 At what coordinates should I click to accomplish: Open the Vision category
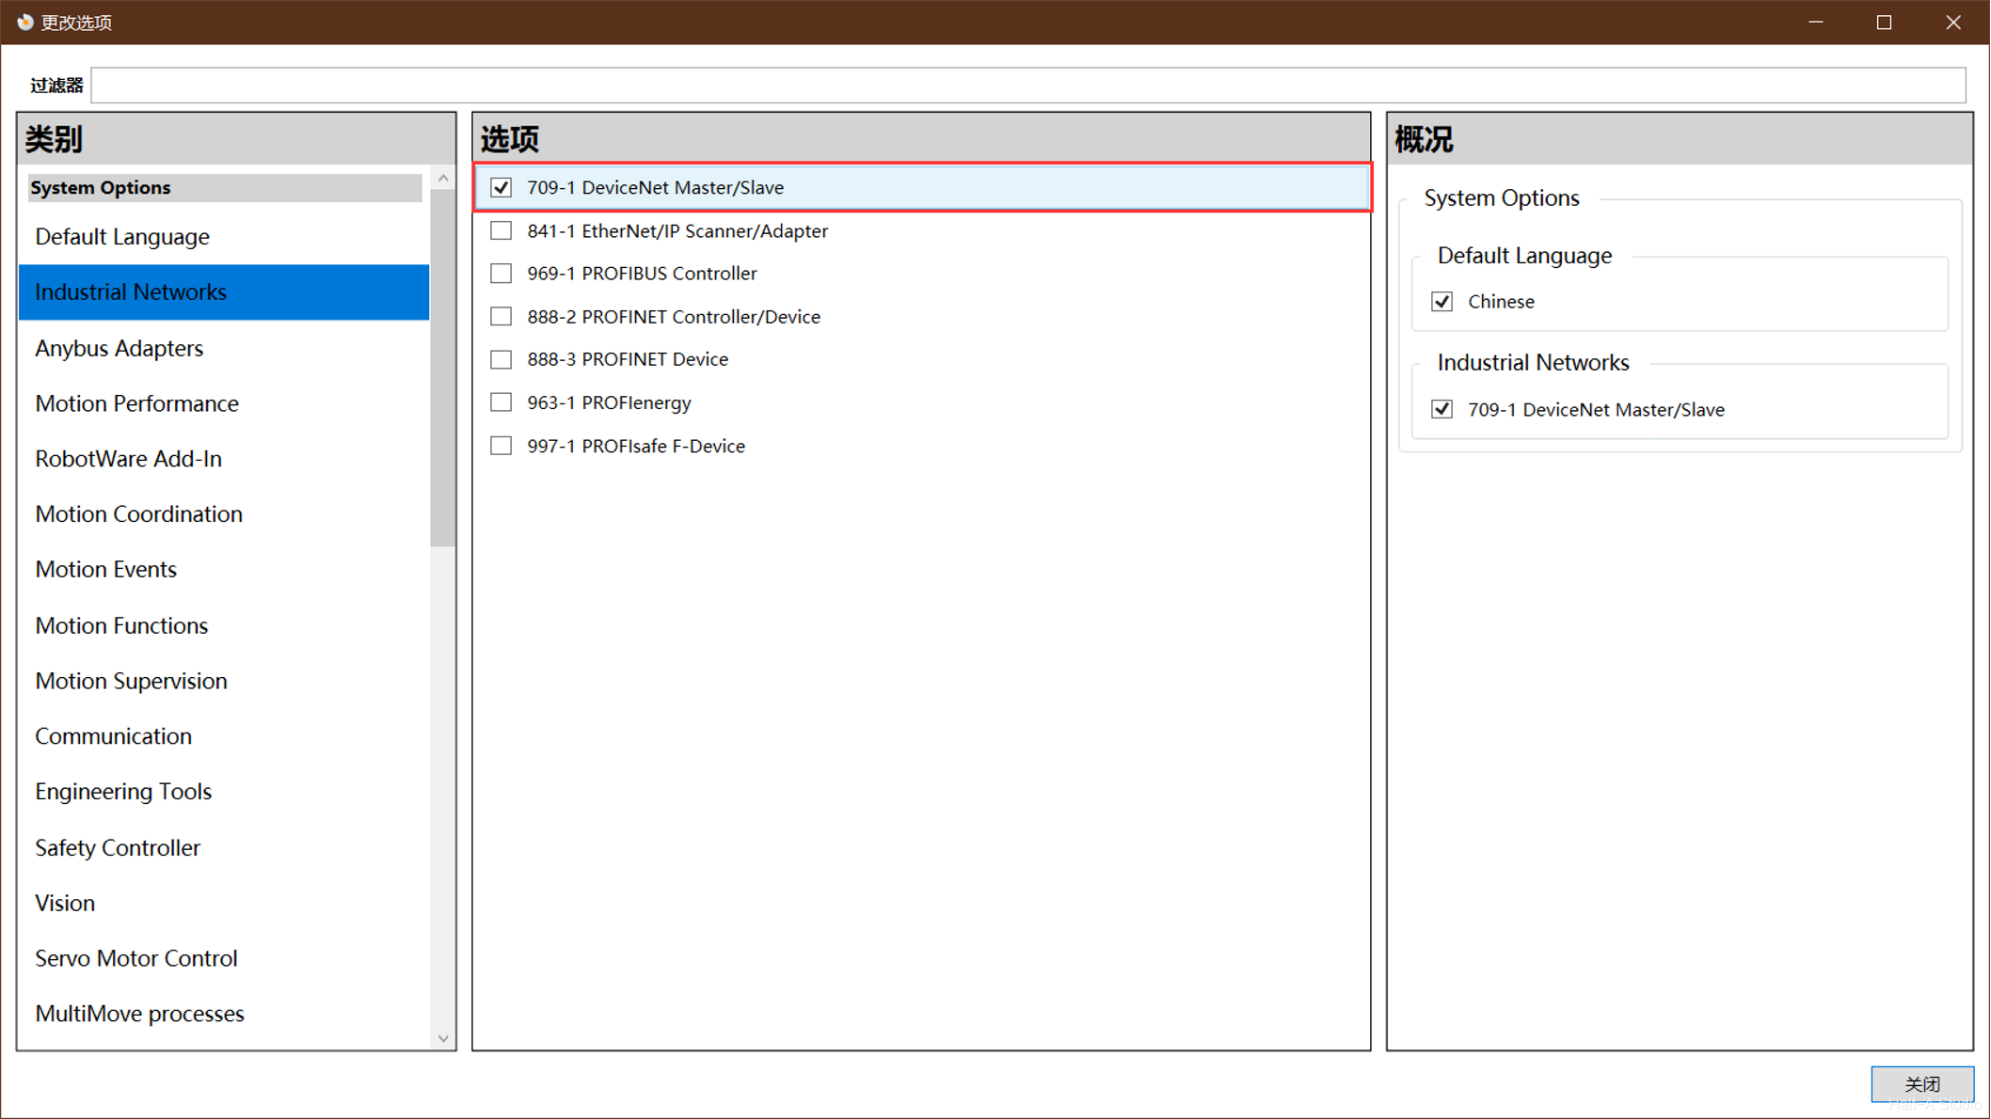pyautogui.click(x=65, y=903)
